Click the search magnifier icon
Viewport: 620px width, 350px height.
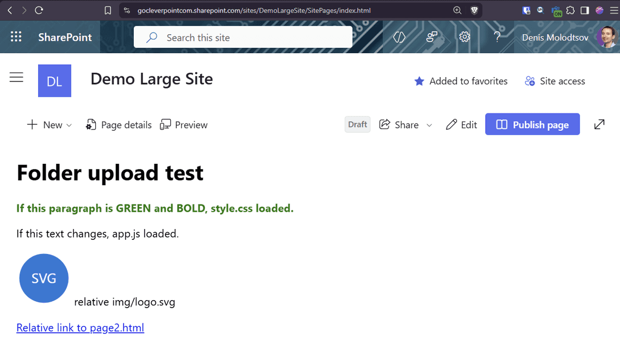[x=151, y=37]
